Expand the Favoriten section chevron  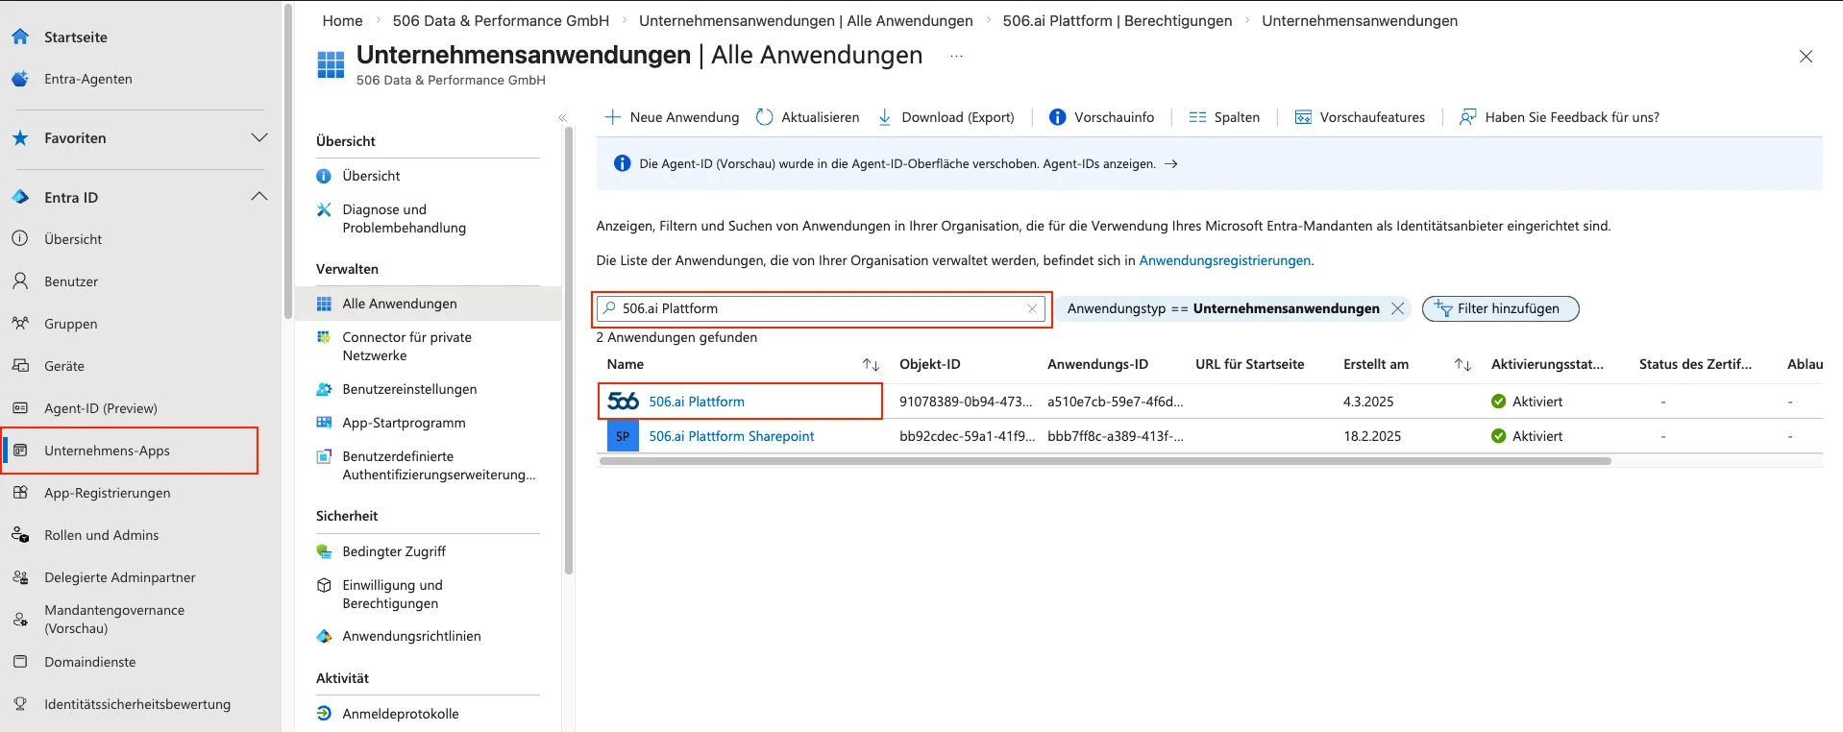(258, 137)
